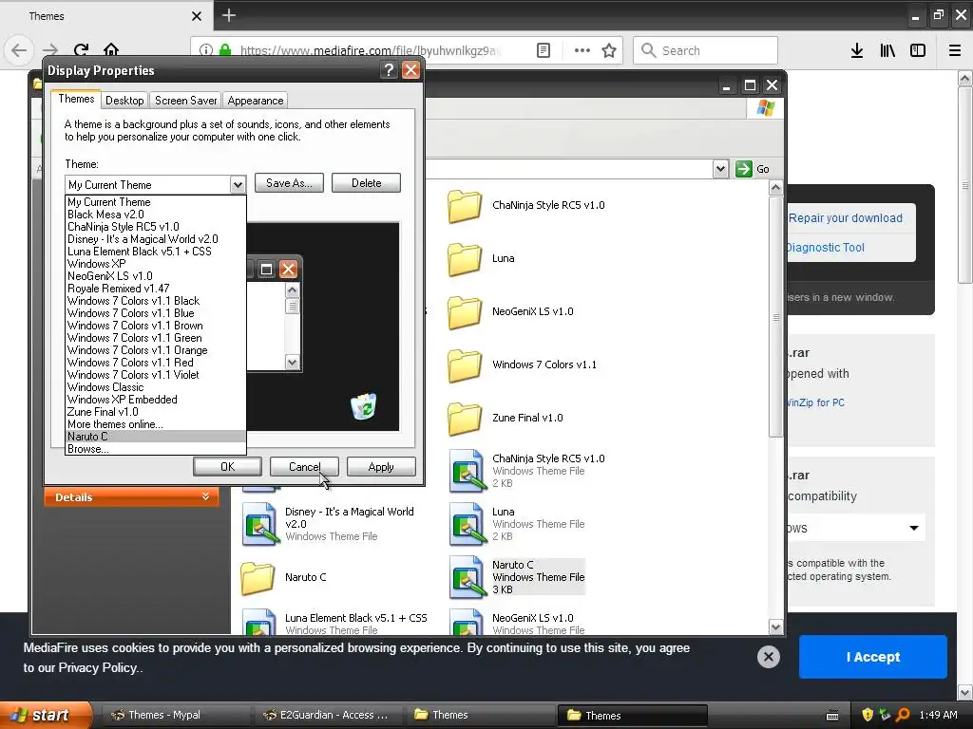Choose More themes online... in list
Screen dimensions: 973x729
[155, 424]
